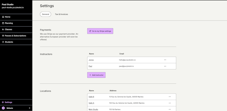Click Mélanie's avatar icon
The image size is (227, 111).
point(3,108)
